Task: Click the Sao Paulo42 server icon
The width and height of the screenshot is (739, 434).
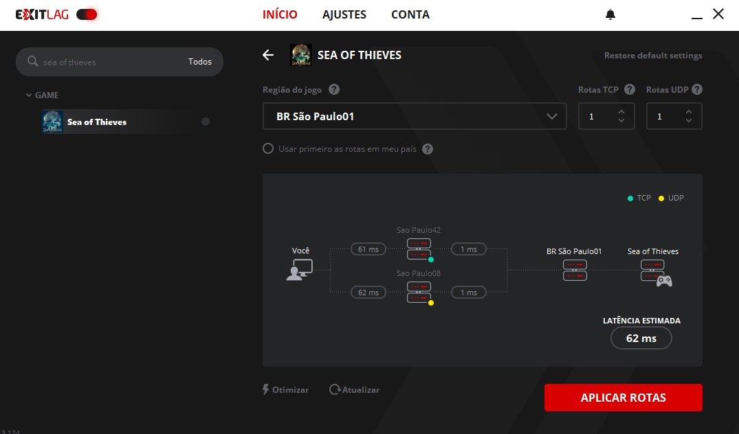Action: point(419,249)
